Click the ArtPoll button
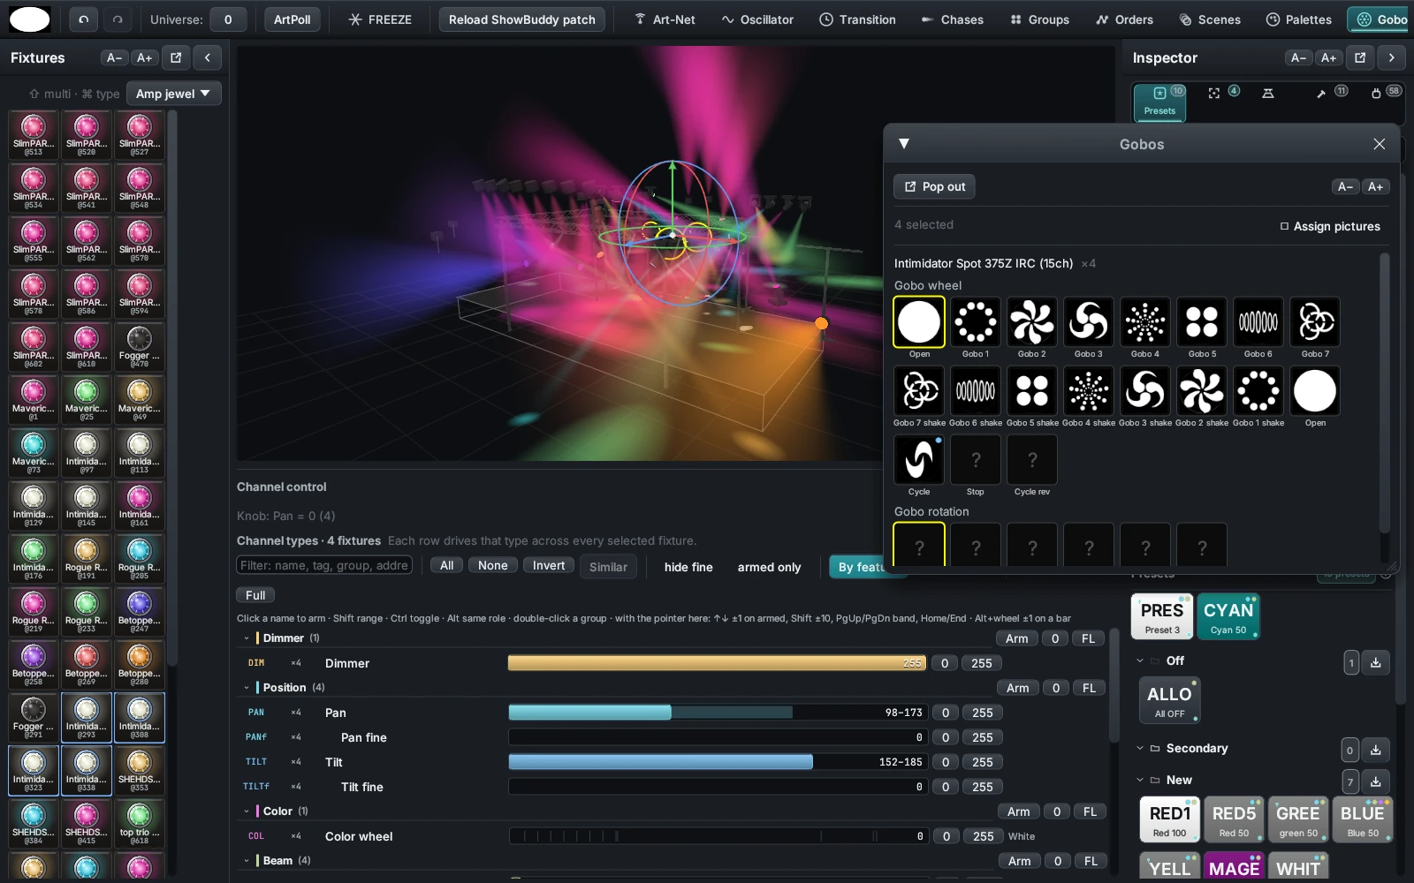 tap(292, 19)
